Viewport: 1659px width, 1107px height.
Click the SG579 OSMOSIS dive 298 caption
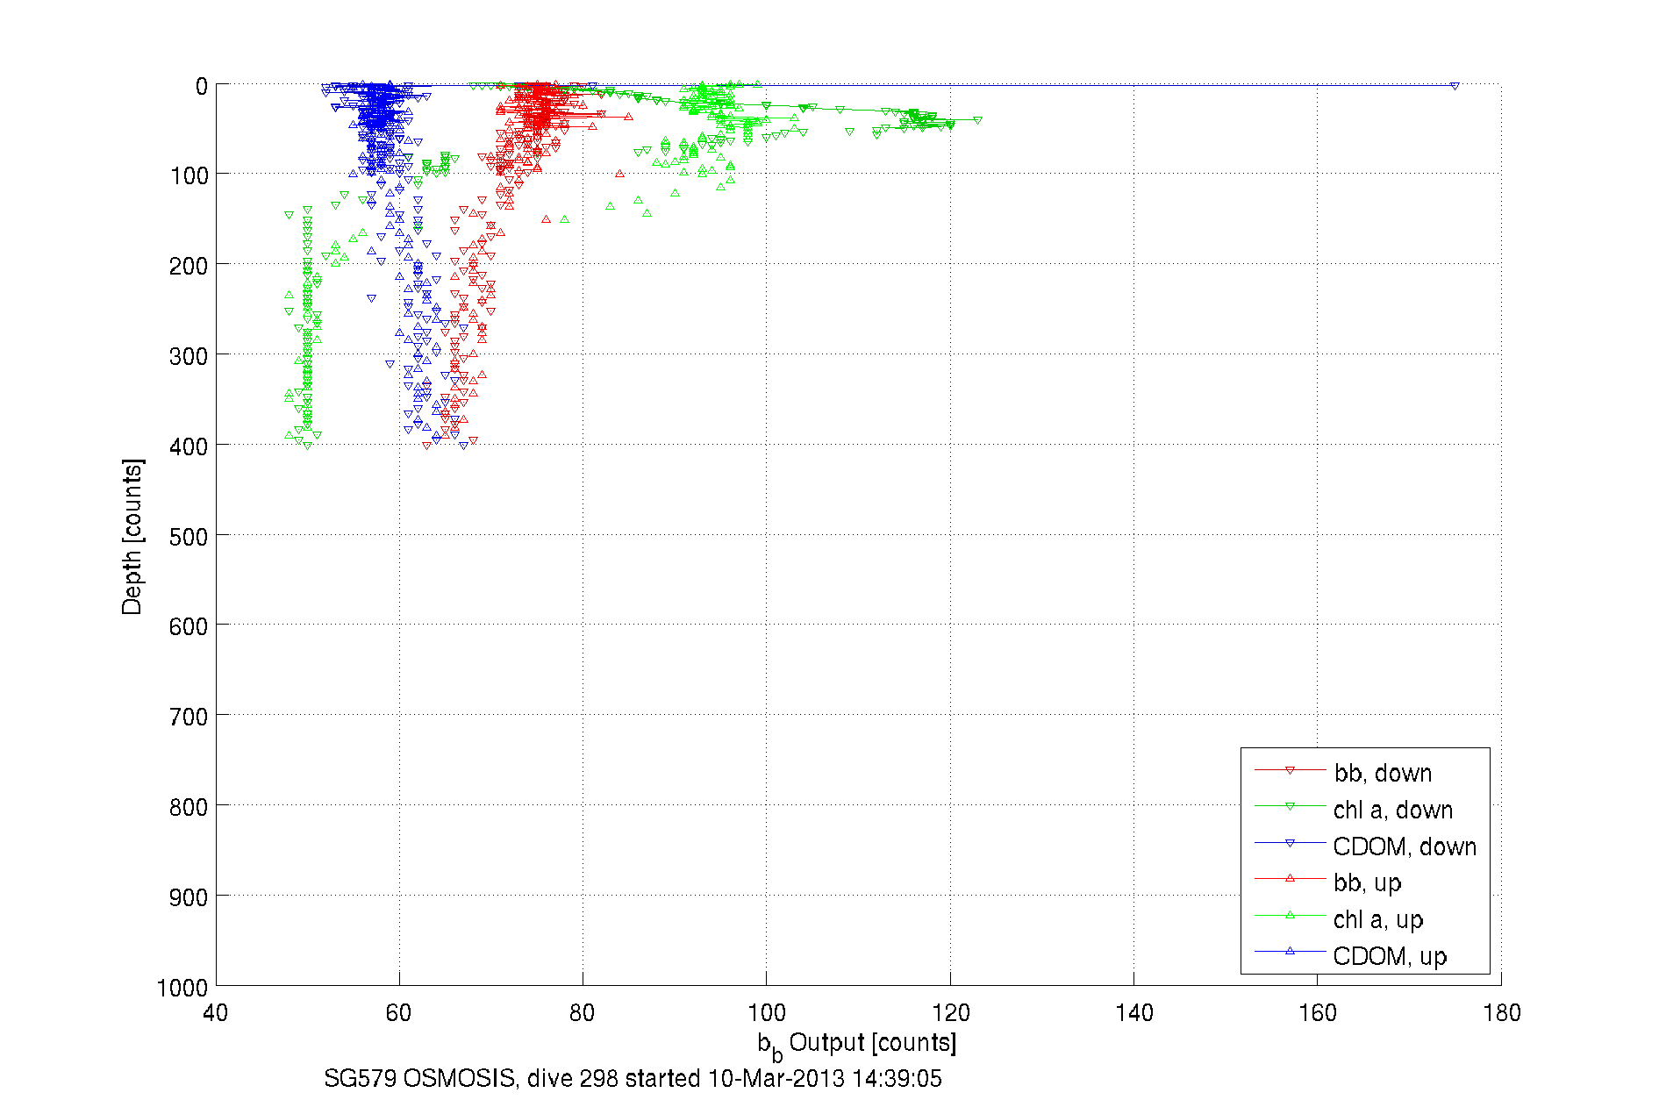[633, 1078]
